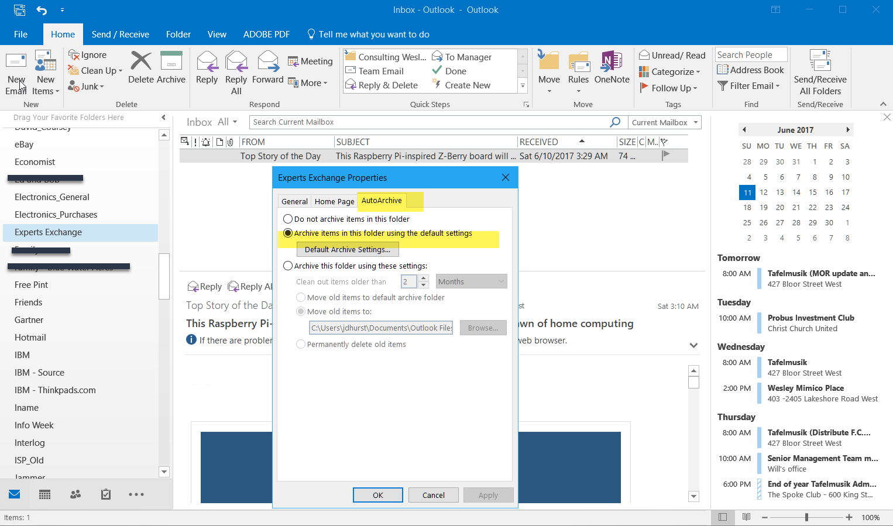Collapse the folder pane
The width and height of the screenshot is (893, 526).
coord(164,118)
